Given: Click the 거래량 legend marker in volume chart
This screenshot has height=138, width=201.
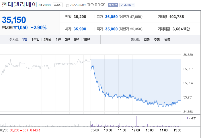Looking at the screenshot, I should (x=188, y=118).
